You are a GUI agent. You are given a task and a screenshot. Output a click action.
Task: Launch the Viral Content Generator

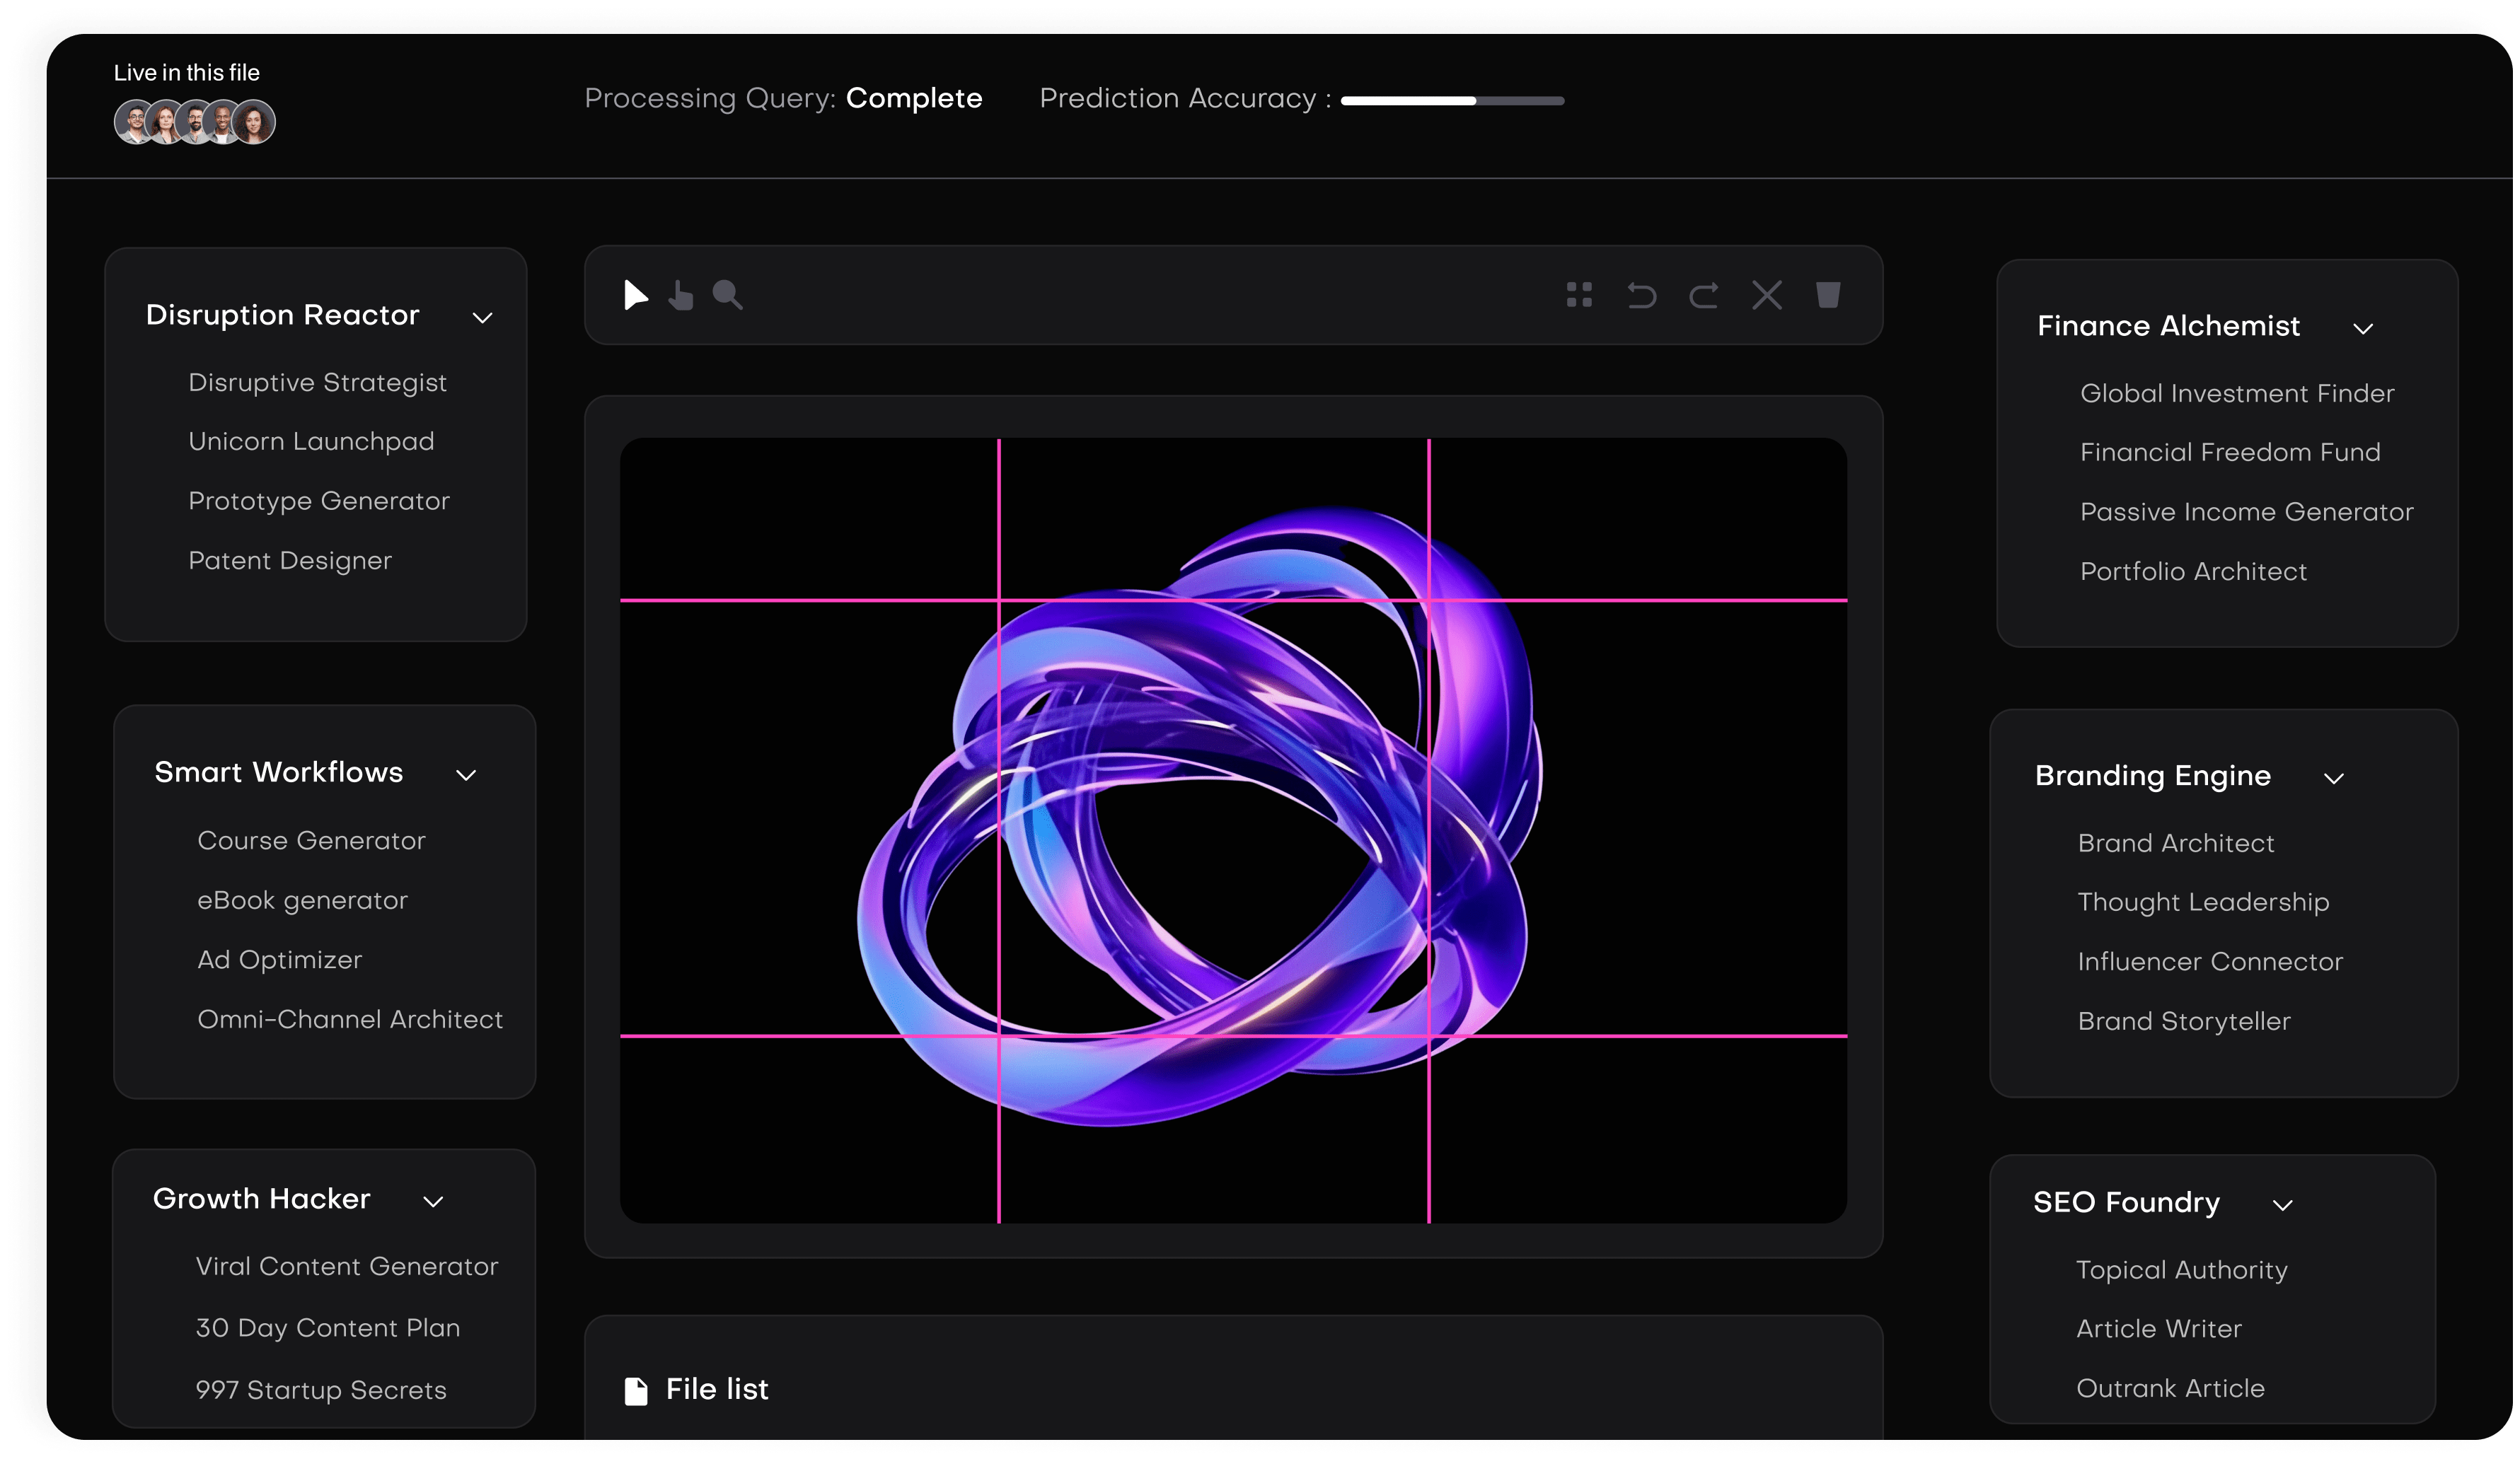(347, 1266)
